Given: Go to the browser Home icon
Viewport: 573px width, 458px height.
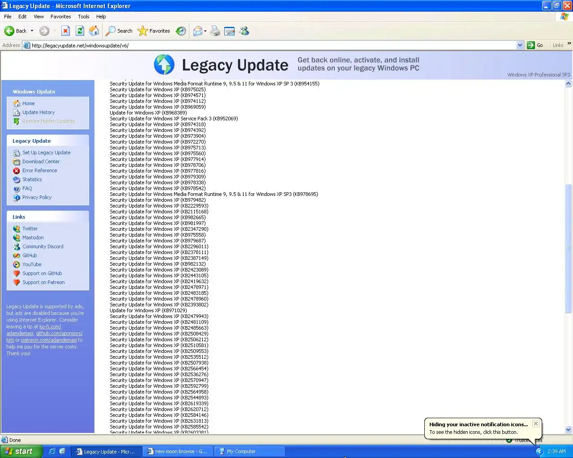Looking at the screenshot, I should (x=94, y=31).
